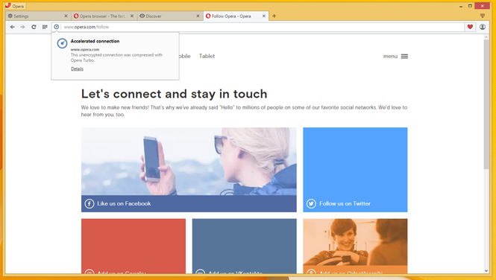
Task: Click the forward navigation arrow
Action: (22, 27)
